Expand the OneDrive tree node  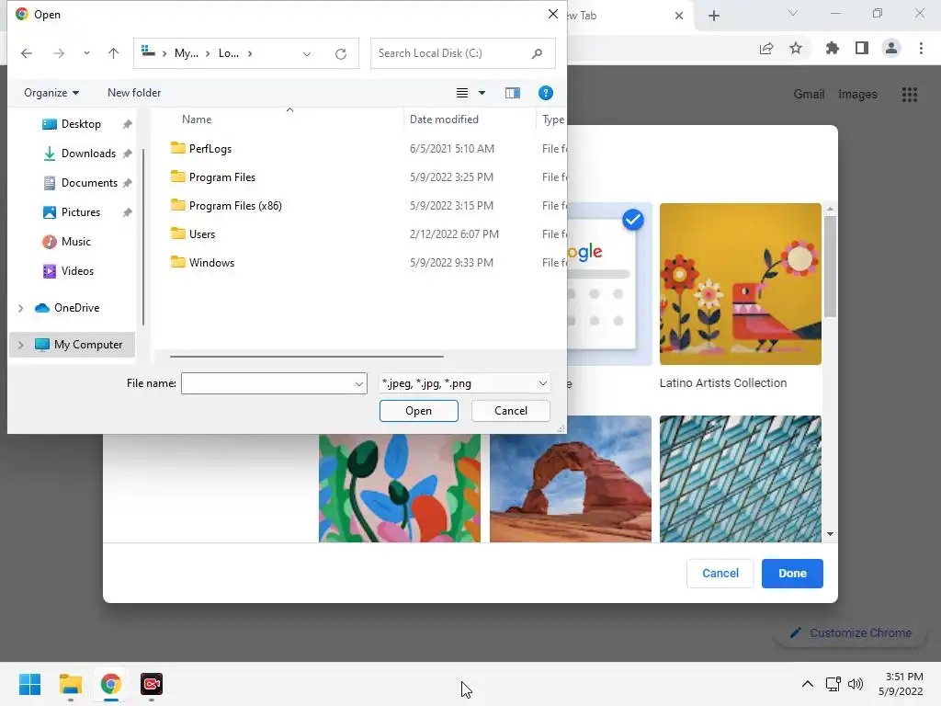pos(20,308)
